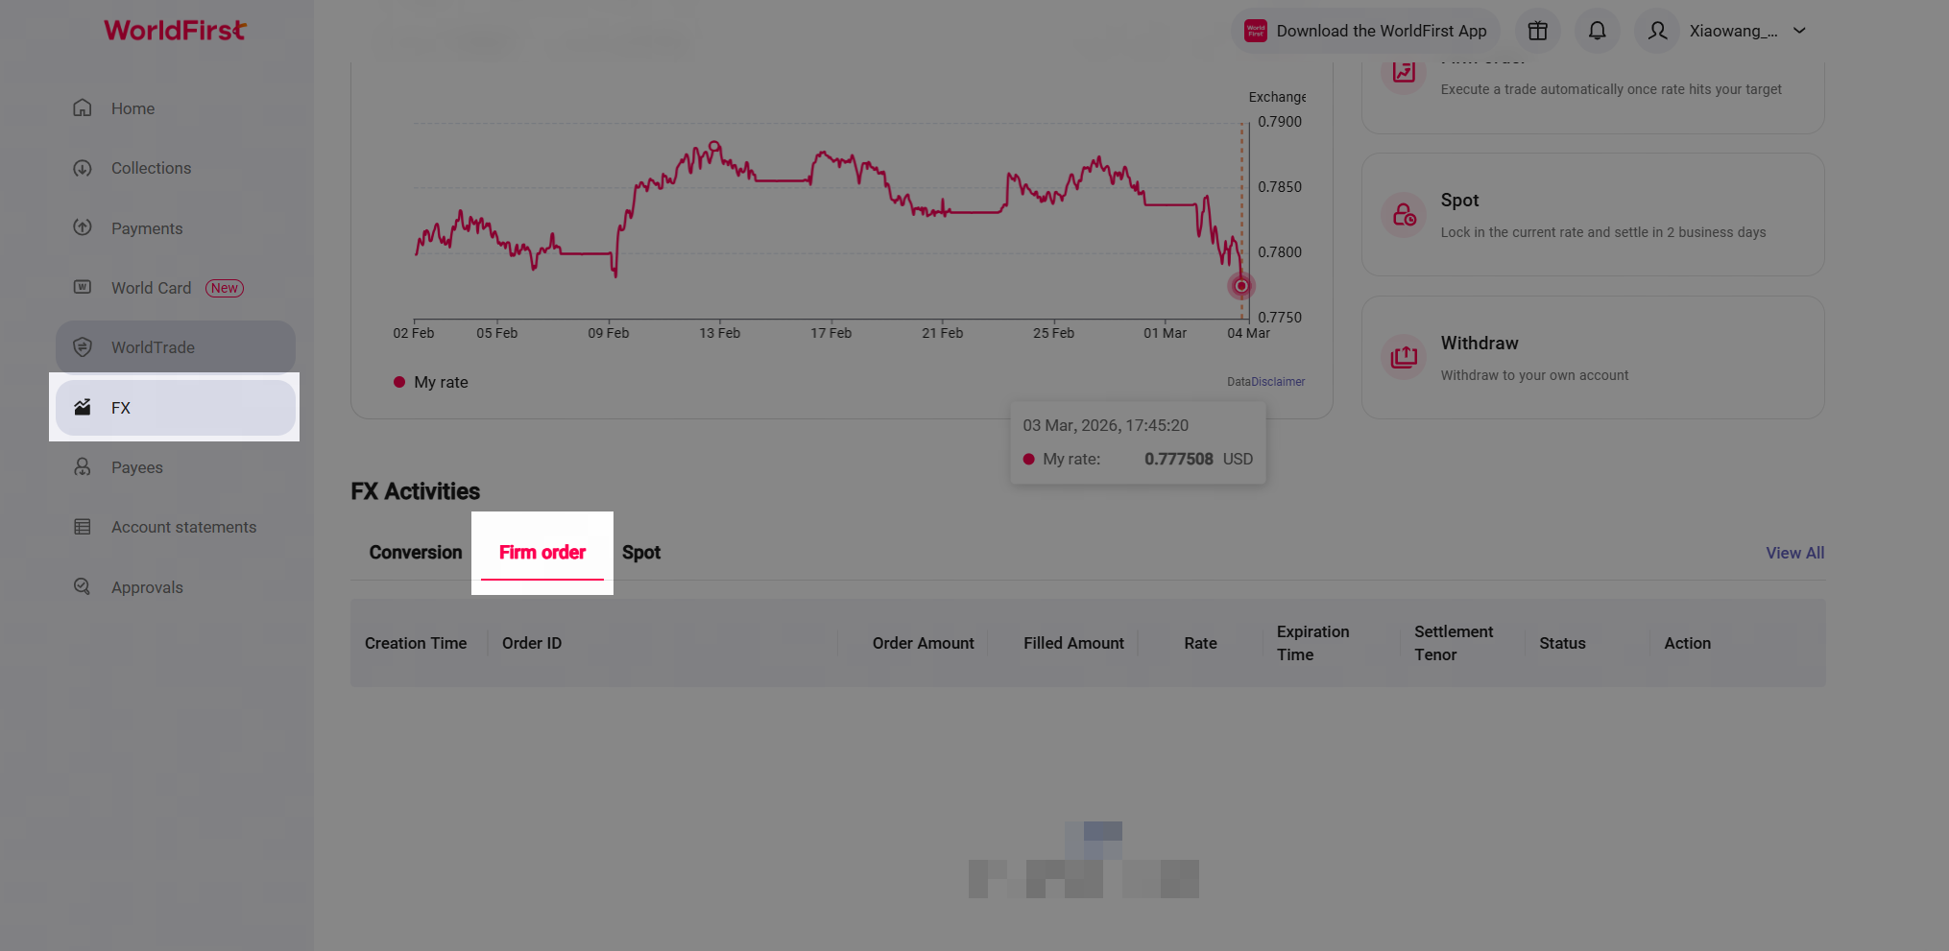Screen dimensions: 1949x951
Task: Go to Home in sidebar
Action: point(176,108)
